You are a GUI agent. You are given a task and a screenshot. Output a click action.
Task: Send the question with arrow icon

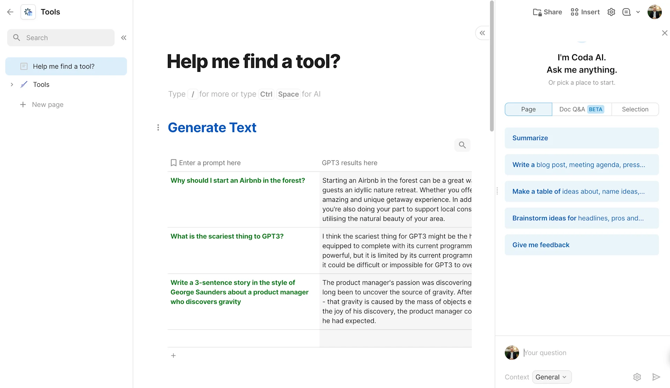click(x=656, y=377)
